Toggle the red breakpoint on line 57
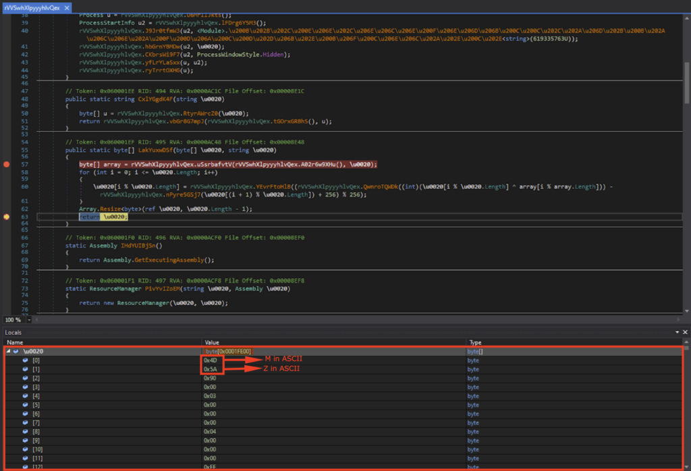 (7, 164)
